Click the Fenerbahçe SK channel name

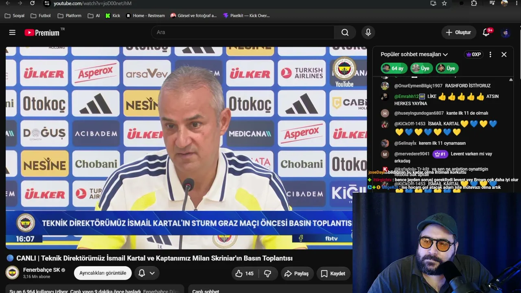click(x=42, y=270)
